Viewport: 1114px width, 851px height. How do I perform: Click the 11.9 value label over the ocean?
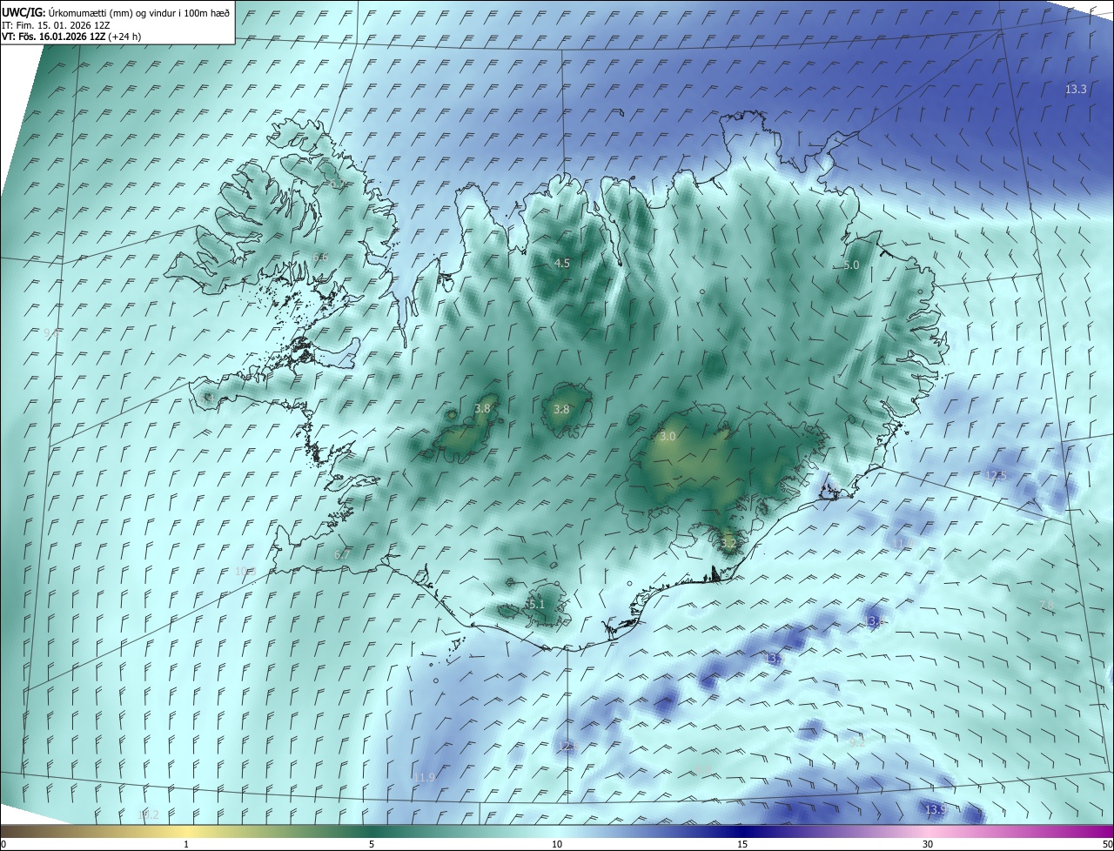point(424,777)
